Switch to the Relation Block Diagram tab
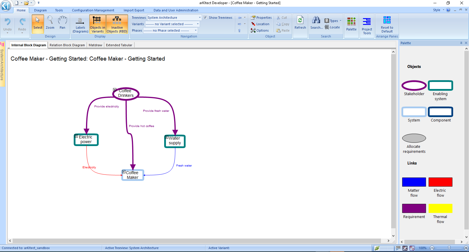Screen dimensions: 469x252 (67, 45)
